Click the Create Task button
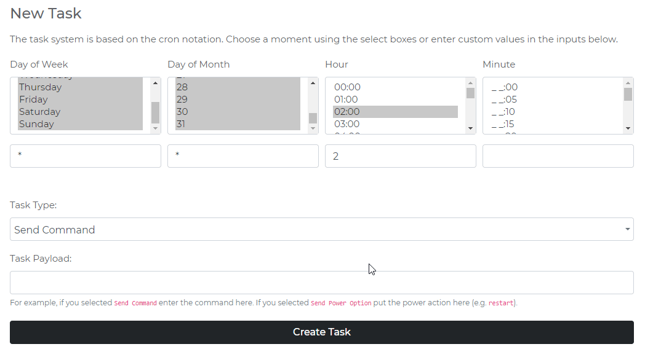This screenshot has height=352, width=653. (x=321, y=332)
